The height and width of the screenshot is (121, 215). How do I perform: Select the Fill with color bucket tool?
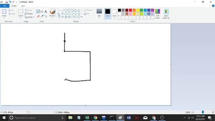pyautogui.click(x=42, y=11)
